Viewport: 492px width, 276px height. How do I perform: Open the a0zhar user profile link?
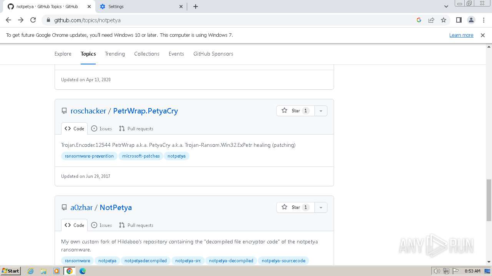point(81,207)
